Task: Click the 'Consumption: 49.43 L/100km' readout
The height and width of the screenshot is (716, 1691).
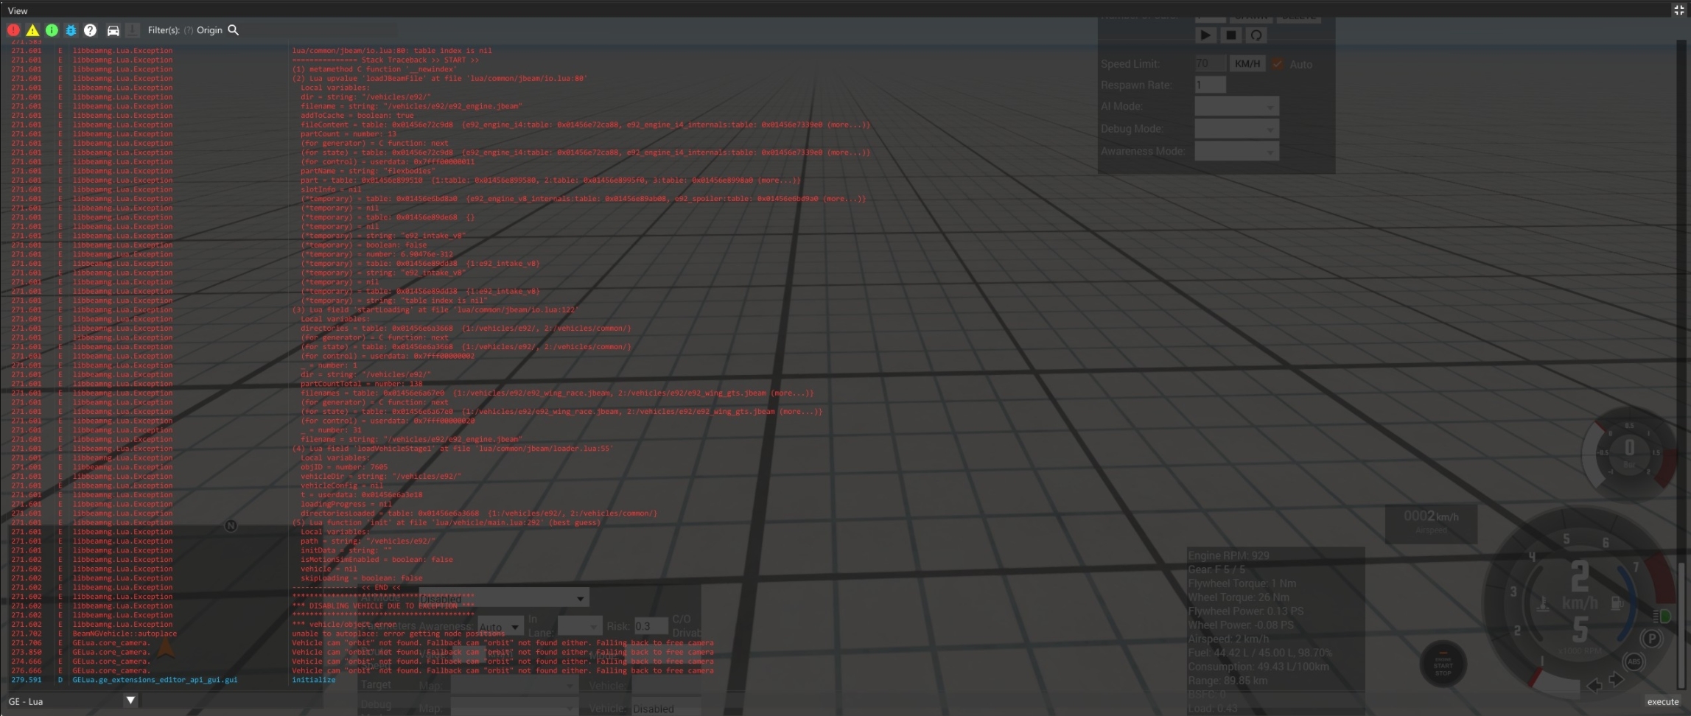Action: 1258,667
